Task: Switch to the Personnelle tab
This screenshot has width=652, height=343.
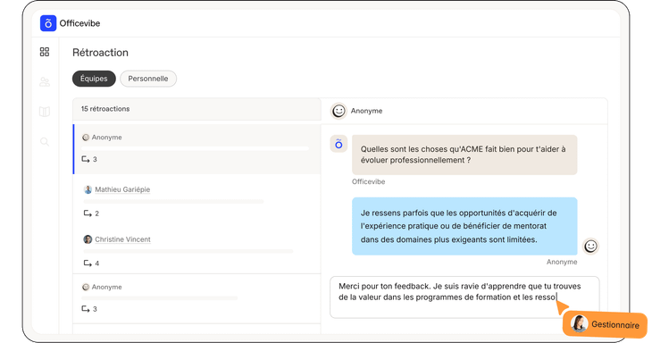Action: (148, 79)
